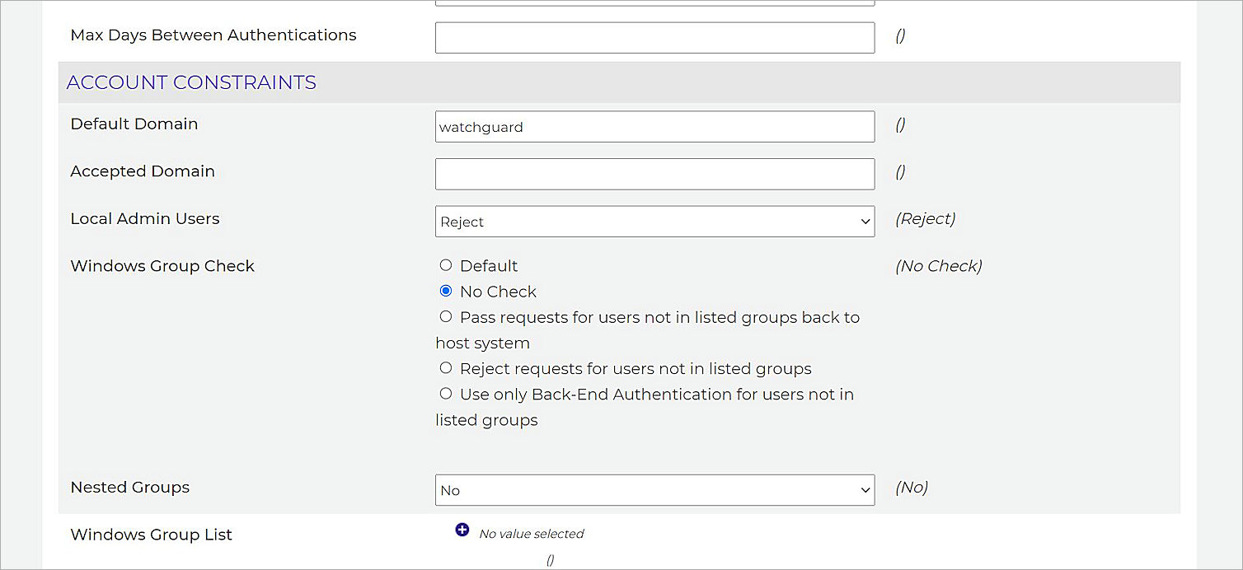The width and height of the screenshot is (1243, 570).
Task: Click the (No Check) default indicator
Action: pyautogui.click(x=938, y=265)
